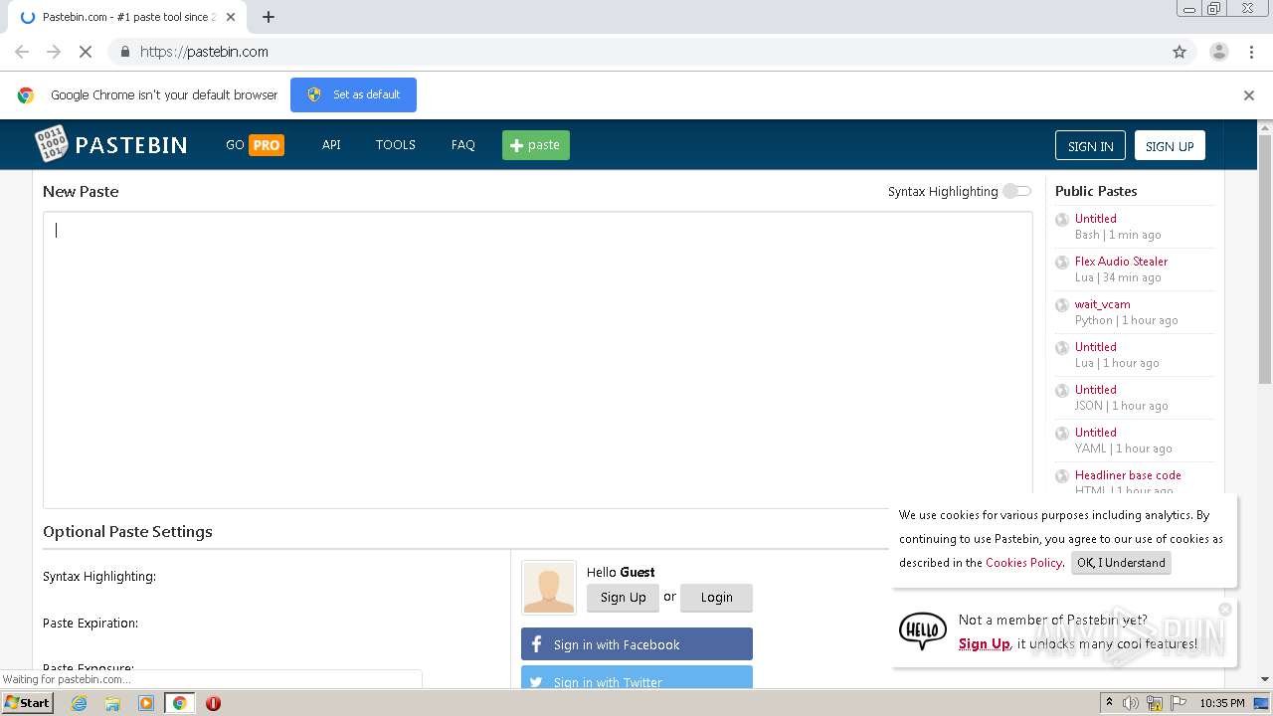Open a new browser tab

click(x=269, y=17)
